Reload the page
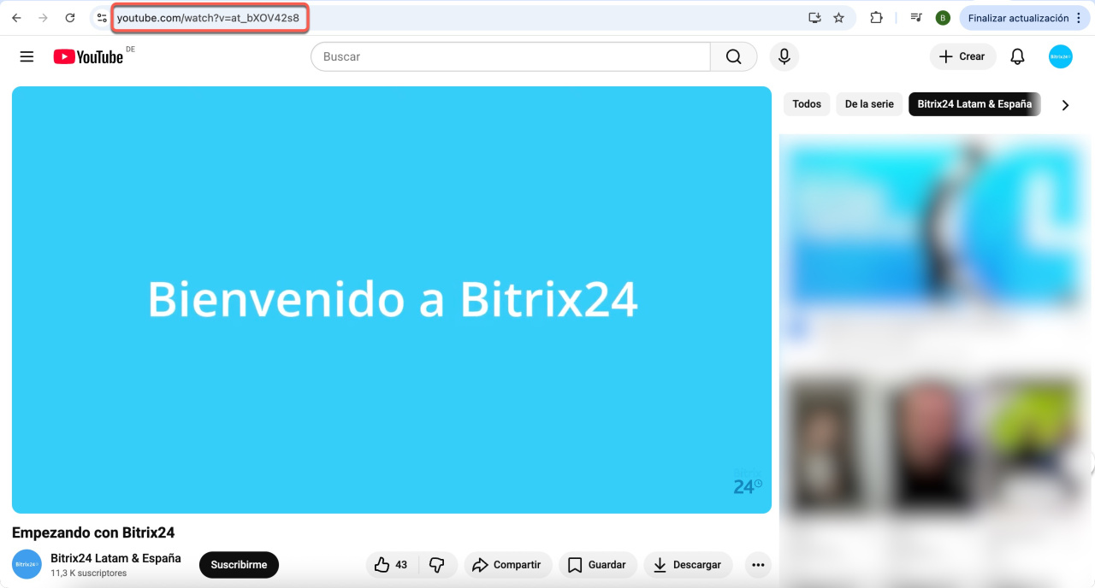The height and width of the screenshot is (588, 1095). 70,18
